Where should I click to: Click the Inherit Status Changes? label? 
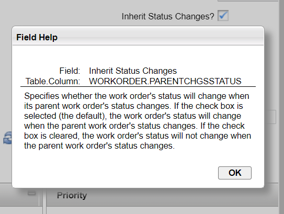tap(168, 16)
